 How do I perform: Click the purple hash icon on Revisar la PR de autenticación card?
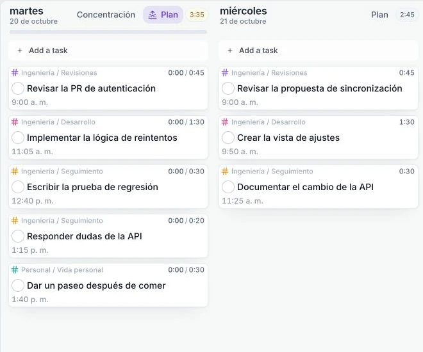15,73
